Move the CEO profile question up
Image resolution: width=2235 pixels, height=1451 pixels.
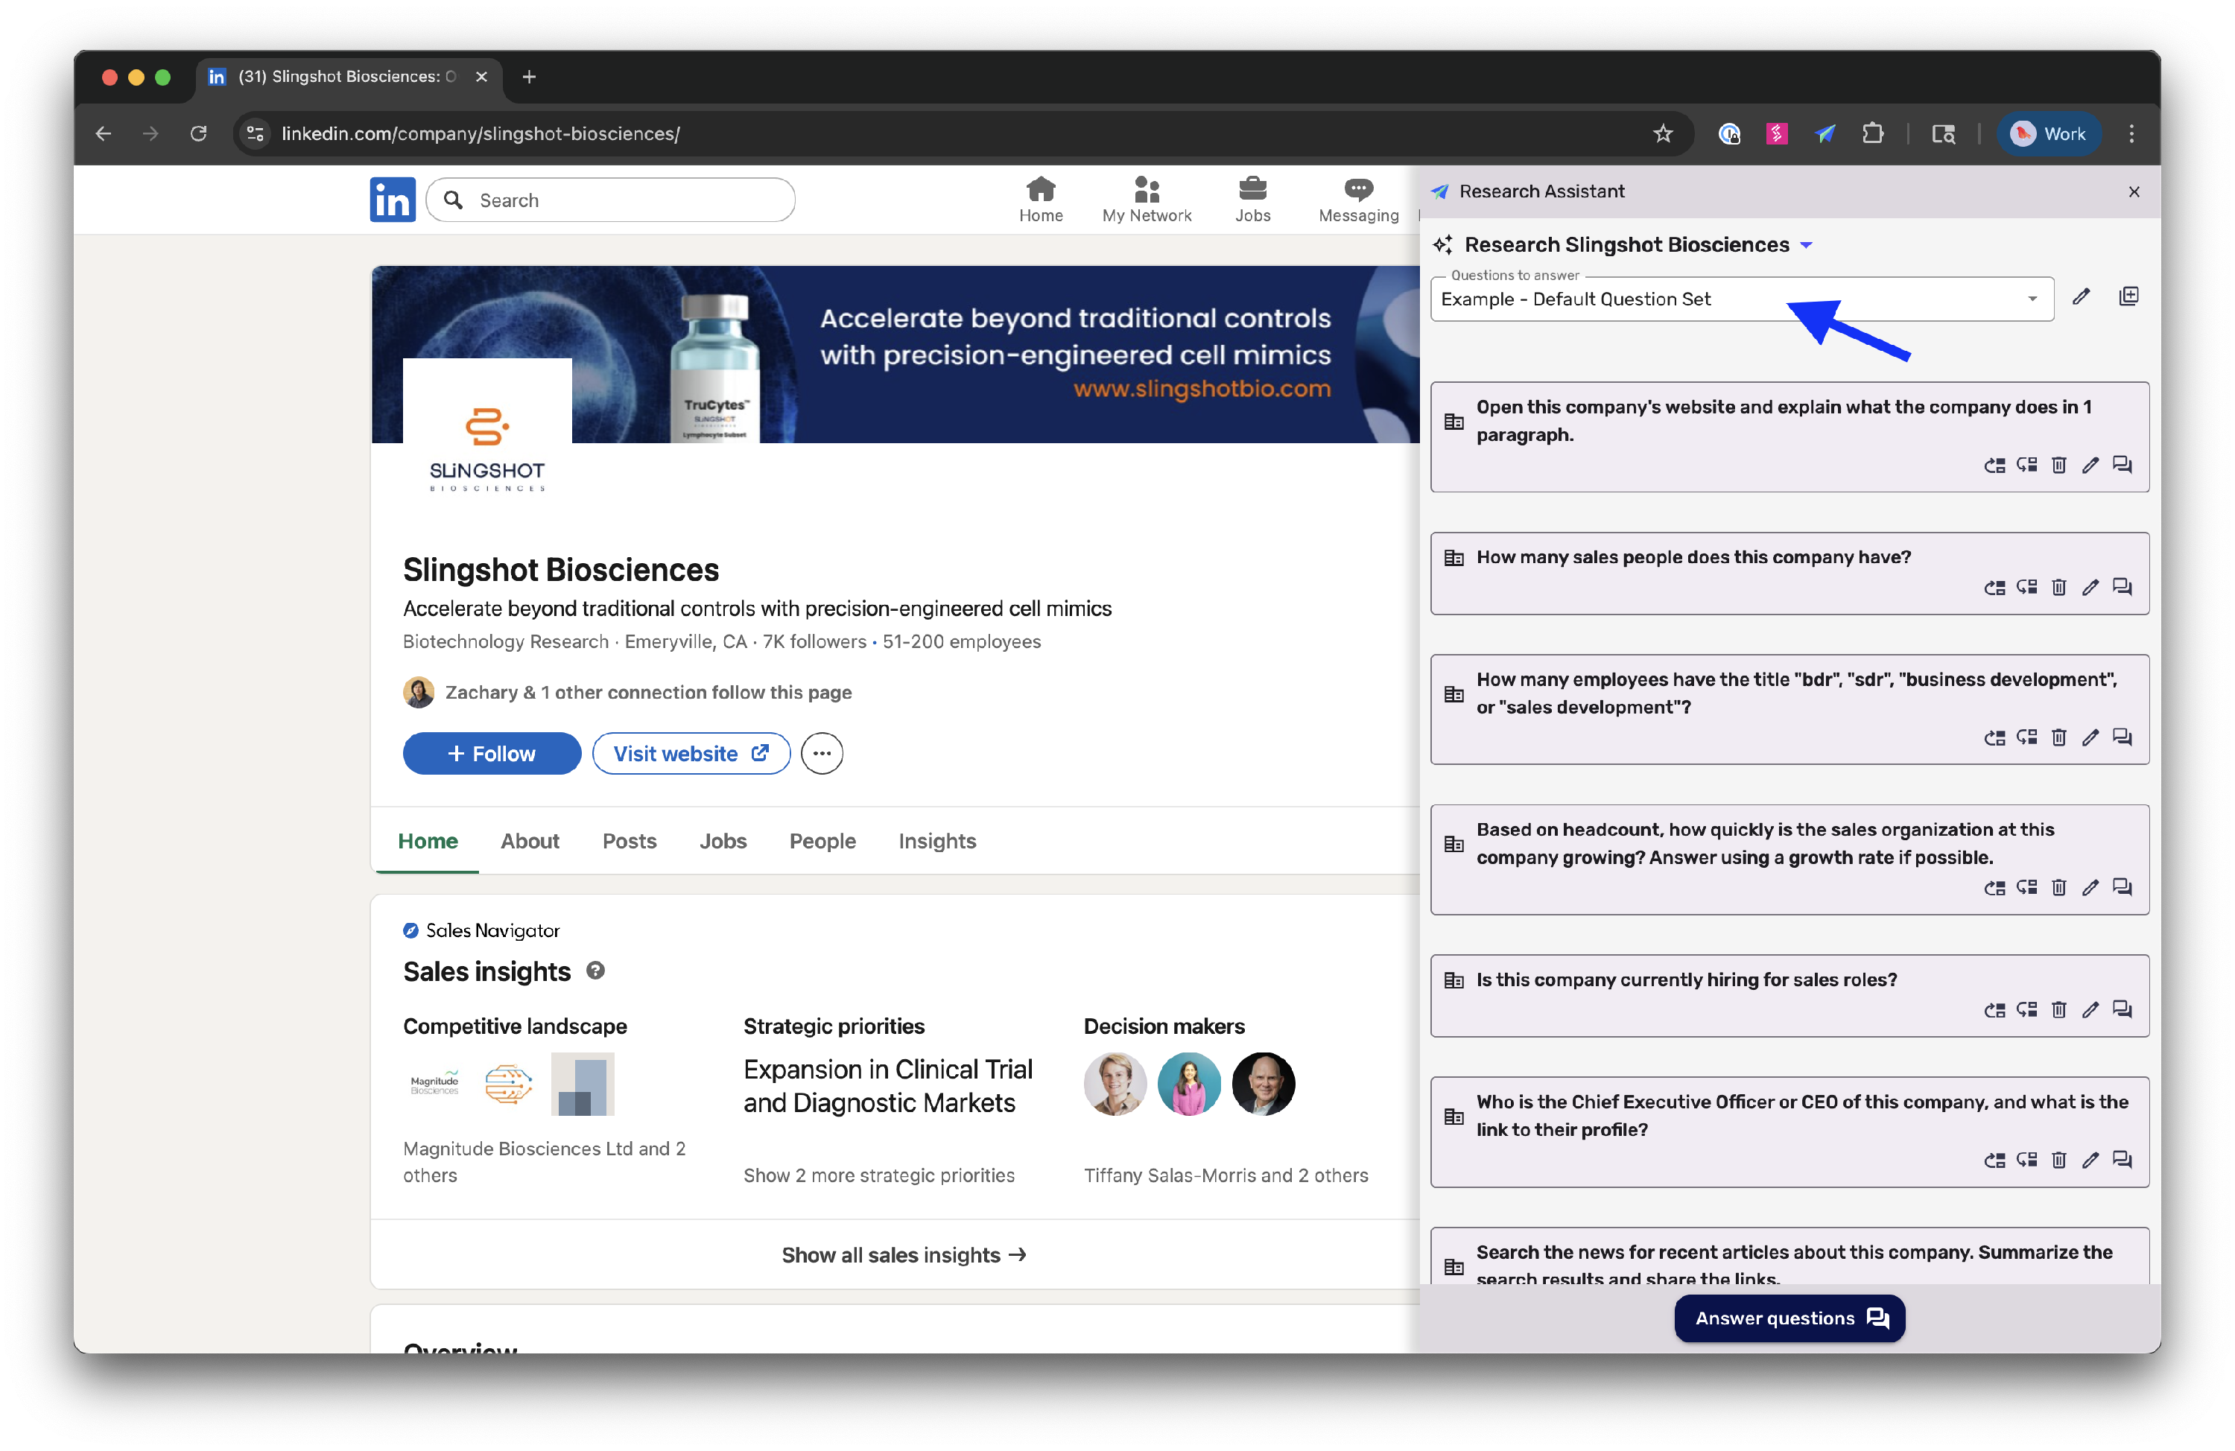click(1994, 1161)
